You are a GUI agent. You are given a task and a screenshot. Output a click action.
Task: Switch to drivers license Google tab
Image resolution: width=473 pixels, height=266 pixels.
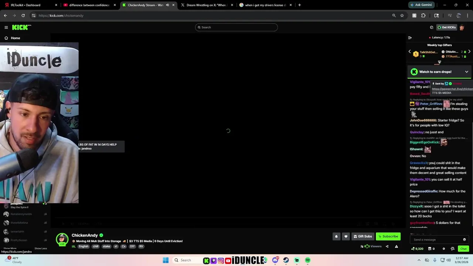pos(265,5)
